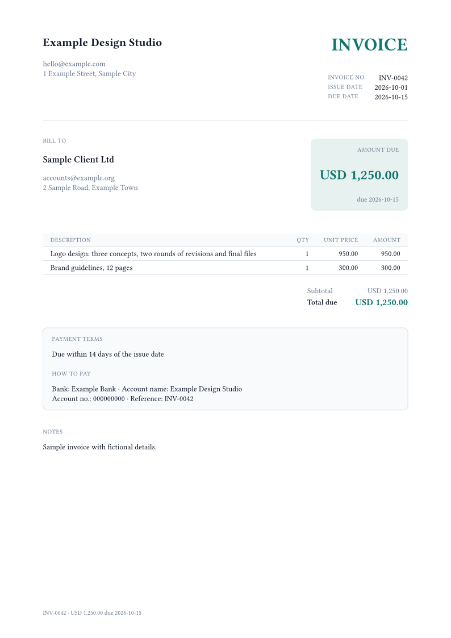Click the UNIT PRICE column header
The image size is (451, 638).
coord(341,240)
